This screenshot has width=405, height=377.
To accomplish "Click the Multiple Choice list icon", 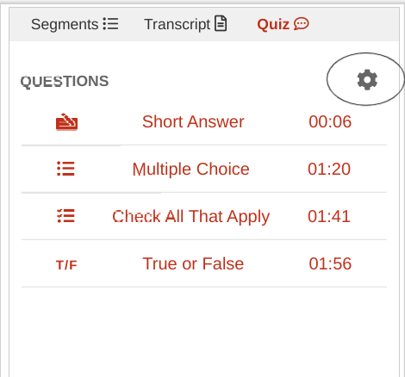I will click(x=65, y=169).
